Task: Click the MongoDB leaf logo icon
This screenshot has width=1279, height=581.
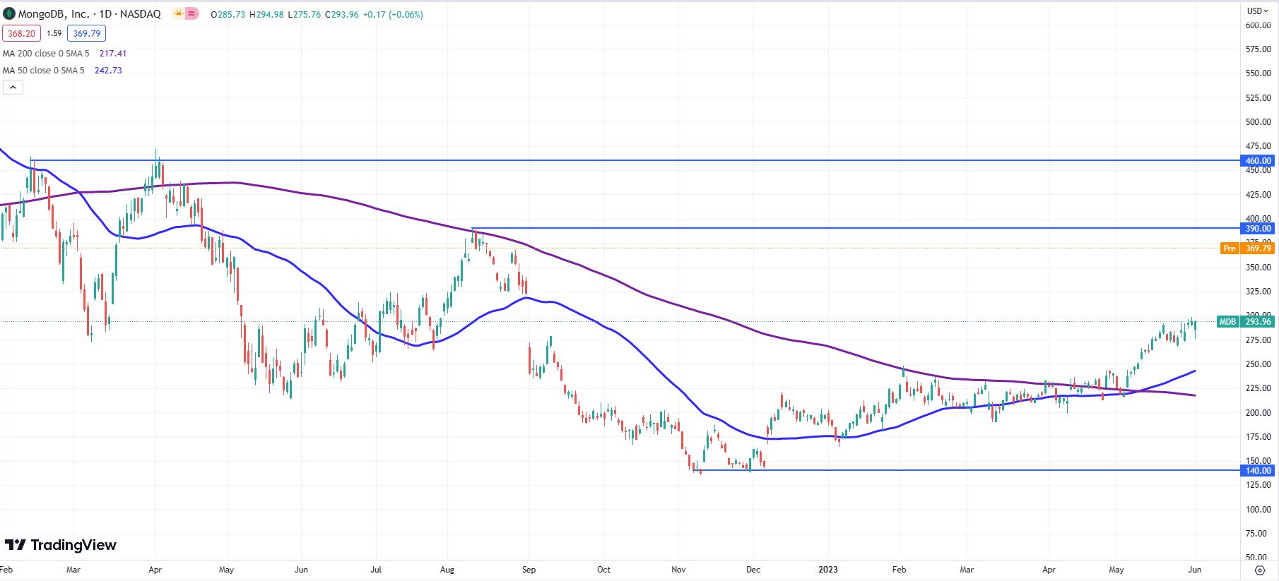Action: [x=9, y=14]
